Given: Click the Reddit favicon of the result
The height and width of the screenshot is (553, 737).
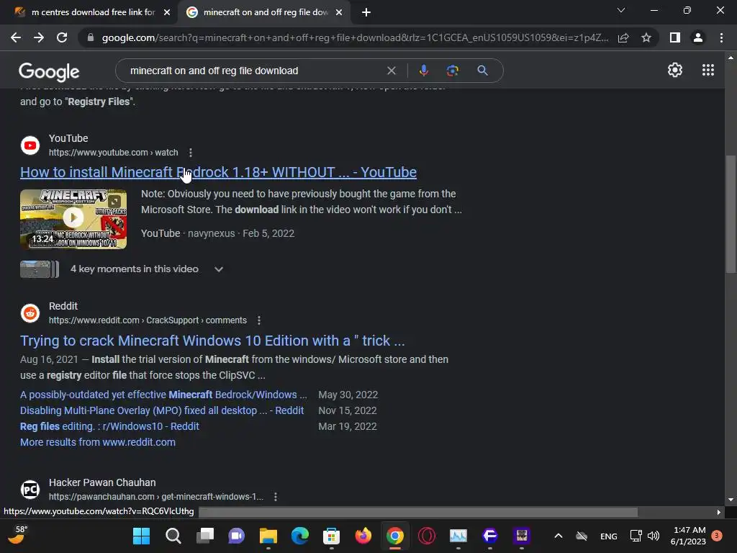Looking at the screenshot, I should pos(30,313).
